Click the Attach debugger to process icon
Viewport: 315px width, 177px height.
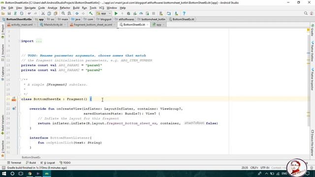coord(147,13)
